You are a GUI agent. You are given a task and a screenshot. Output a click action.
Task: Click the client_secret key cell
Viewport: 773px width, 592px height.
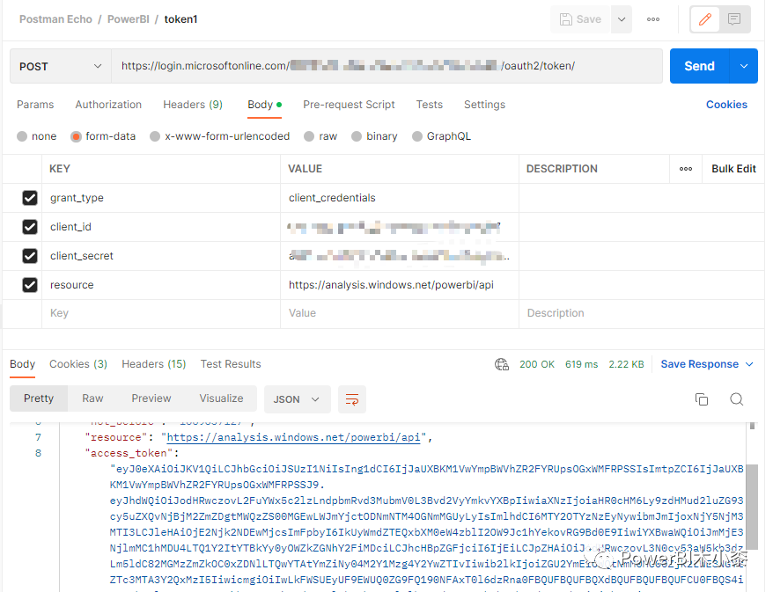[x=161, y=256]
